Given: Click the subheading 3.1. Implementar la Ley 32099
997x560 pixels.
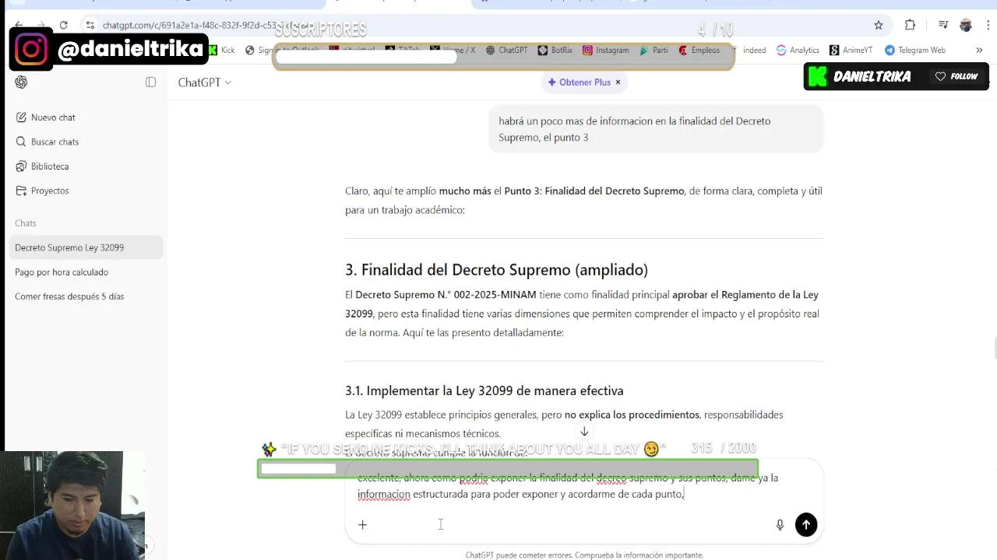Looking at the screenshot, I should pyautogui.click(x=484, y=390).
